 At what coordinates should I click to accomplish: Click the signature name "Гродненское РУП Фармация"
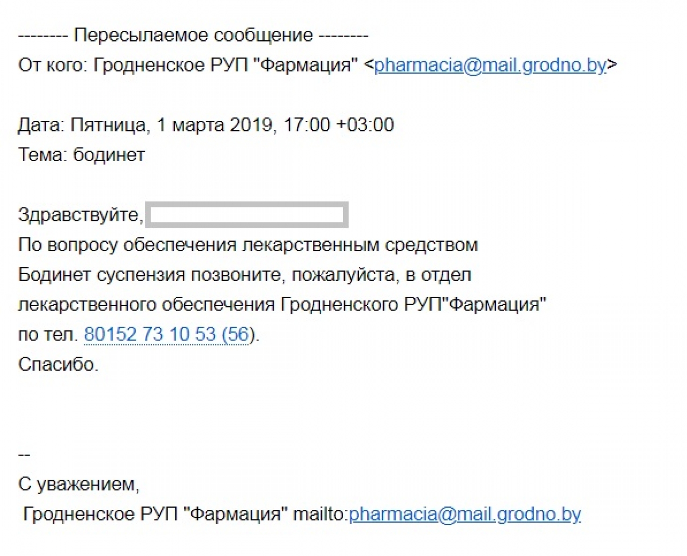point(155,514)
